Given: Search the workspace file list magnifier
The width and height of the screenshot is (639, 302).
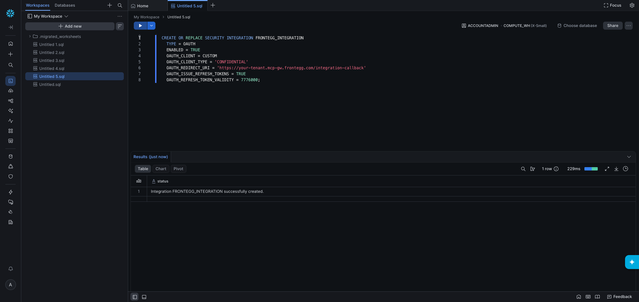Looking at the screenshot, I should click(120, 5).
